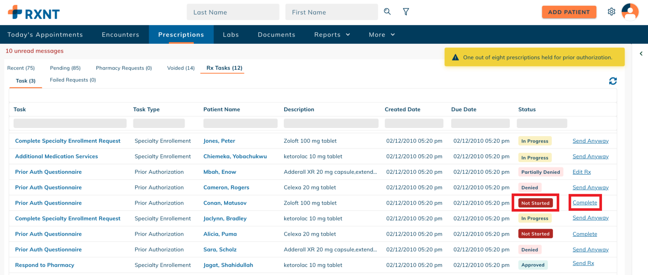Expand the More dropdown menu
Image resolution: width=648 pixels, height=275 pixels.
tap(382, 35)
